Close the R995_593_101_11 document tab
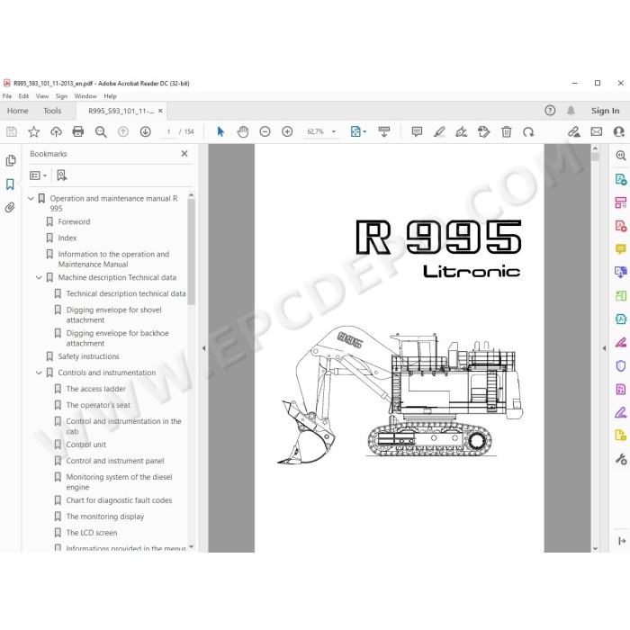The image size is (630, 630). coord(160,111)
